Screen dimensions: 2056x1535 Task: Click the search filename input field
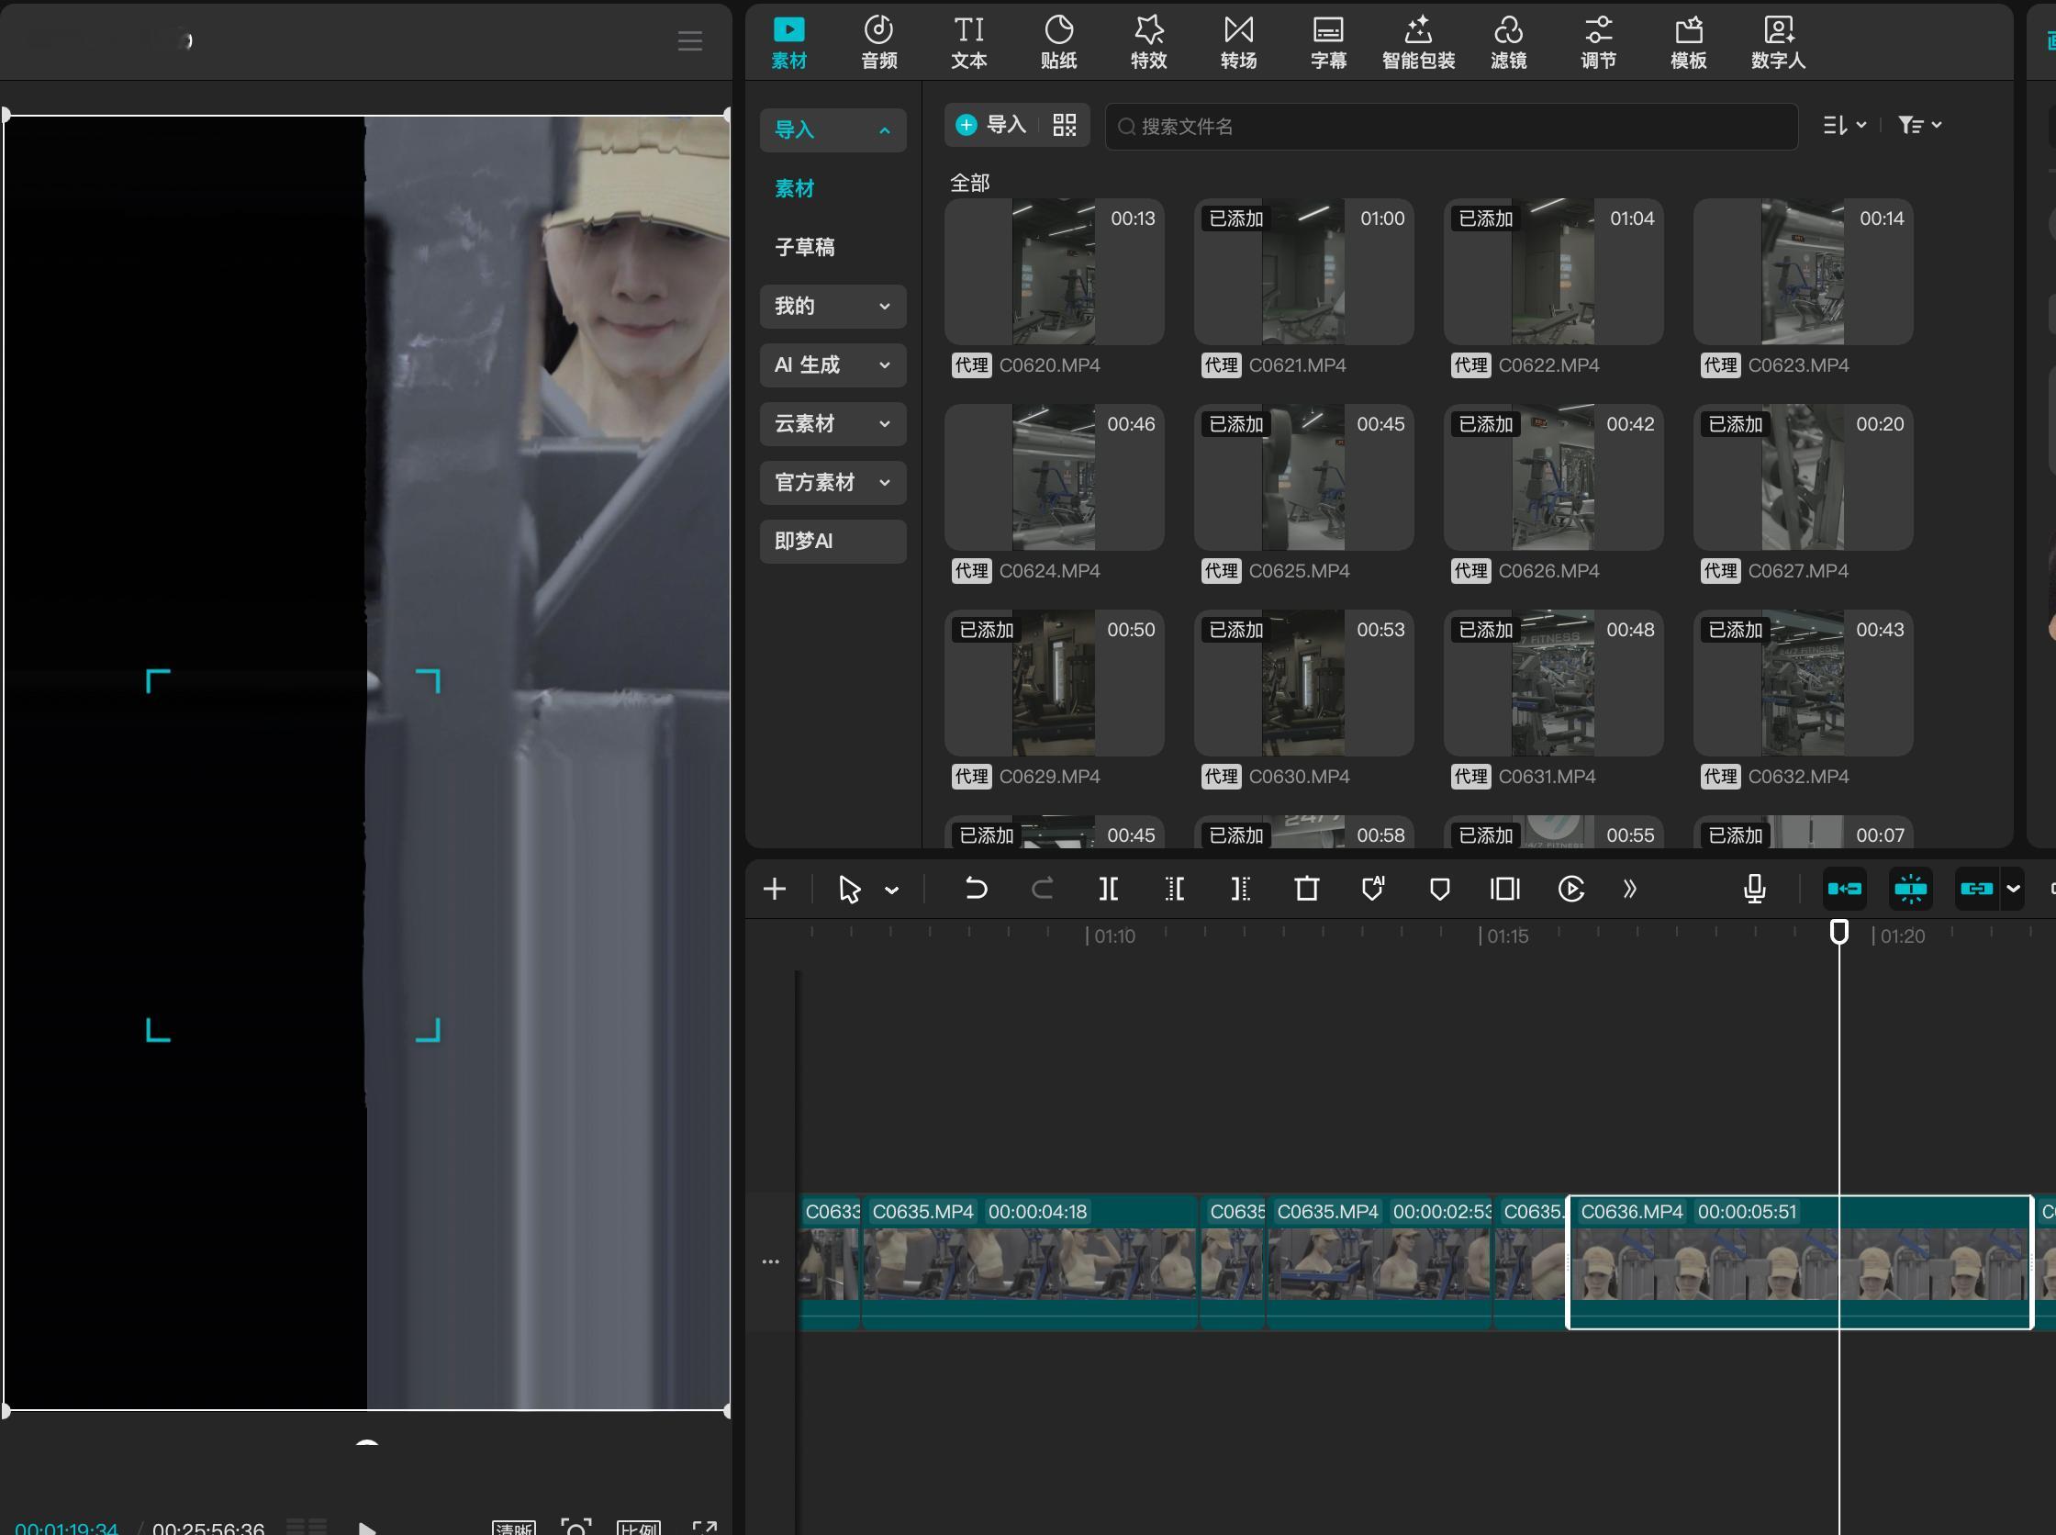[1449, 127]
